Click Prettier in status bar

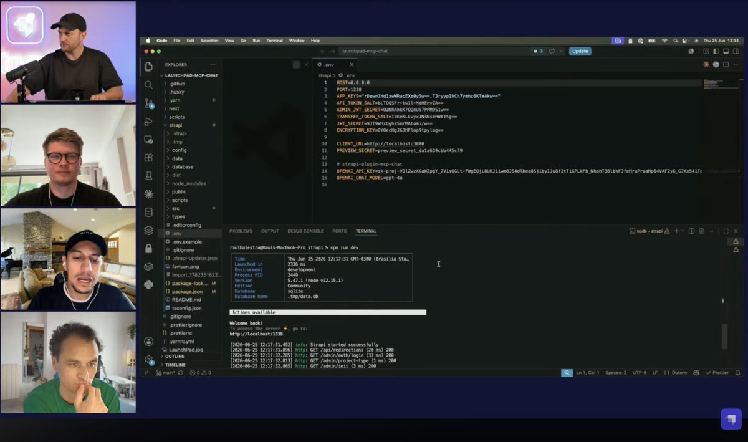pyautogui.click(x=716, y=372)
